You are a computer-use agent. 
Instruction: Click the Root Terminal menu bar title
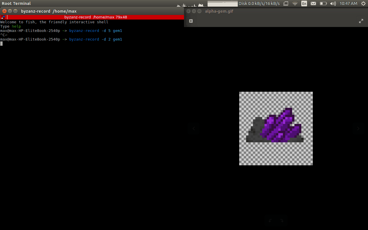[16, 3]
